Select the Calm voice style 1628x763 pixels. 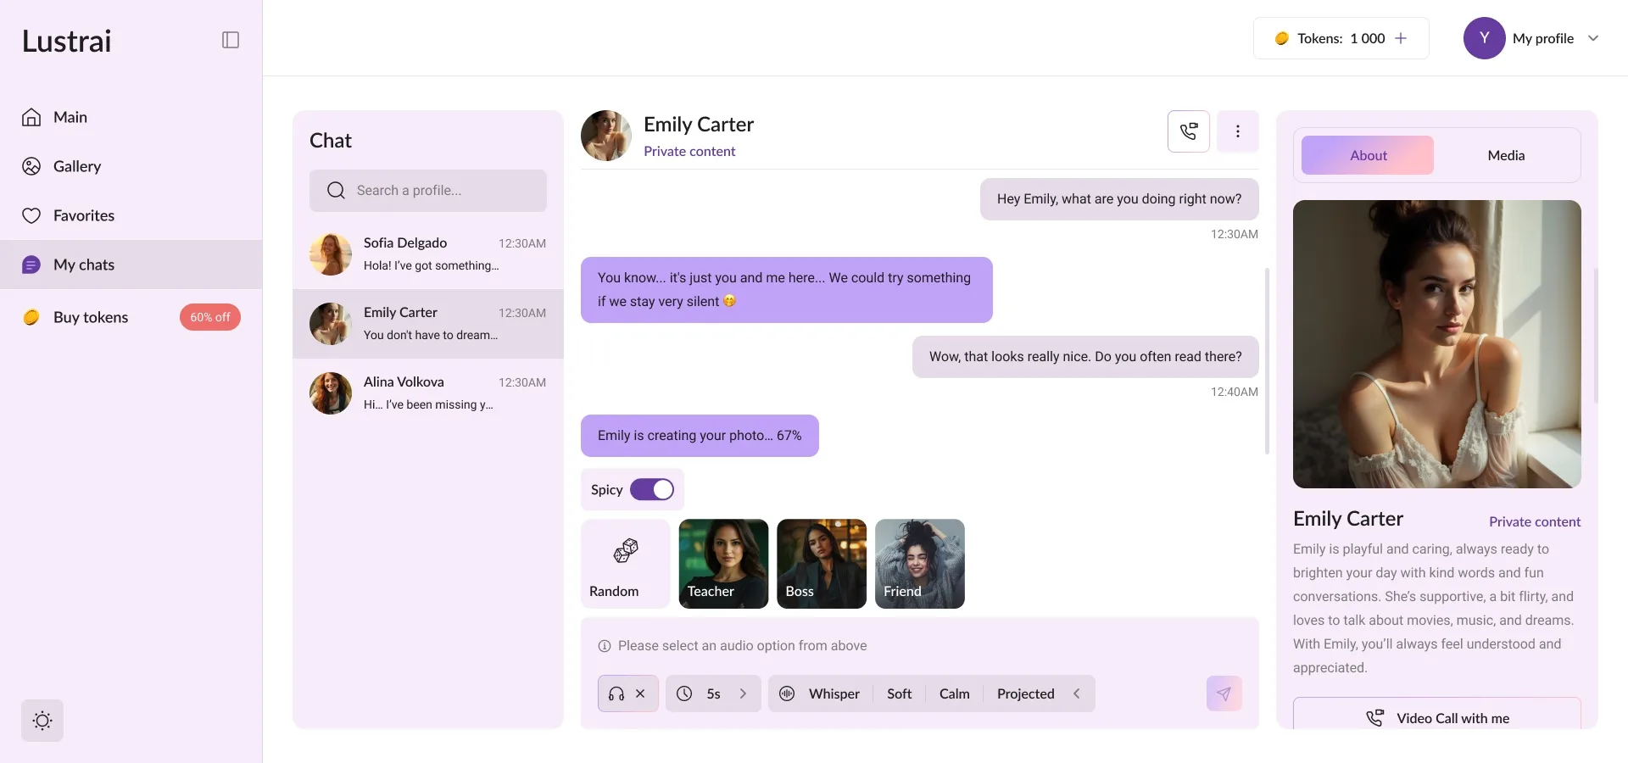click(x=953, y=693)
